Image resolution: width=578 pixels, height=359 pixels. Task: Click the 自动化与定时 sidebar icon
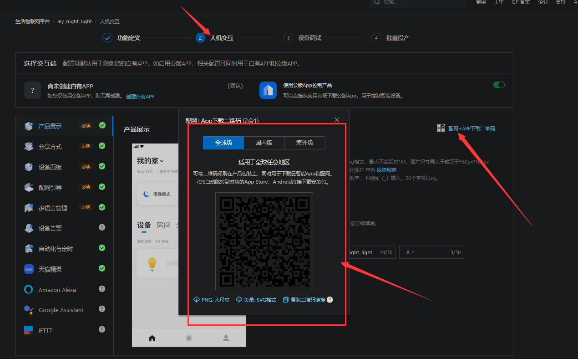29,249
